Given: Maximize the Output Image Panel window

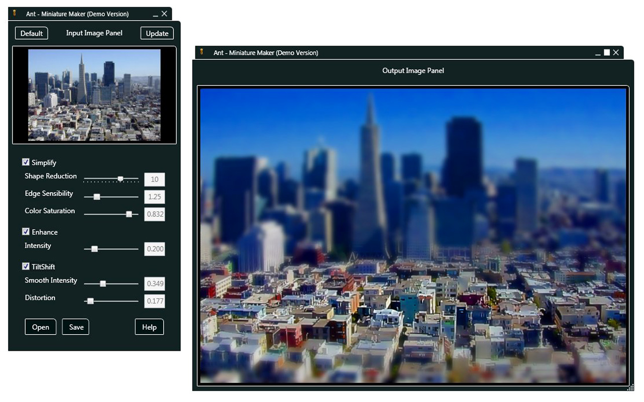Looking at the screenshot, I should point(606,52).
